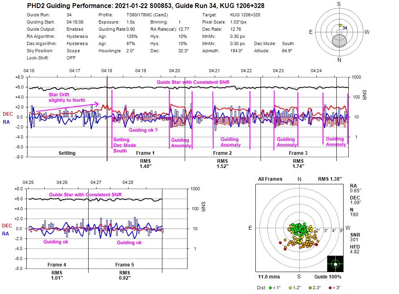Click the 'Star Drift slightly to North' annotation

point(67,97)
